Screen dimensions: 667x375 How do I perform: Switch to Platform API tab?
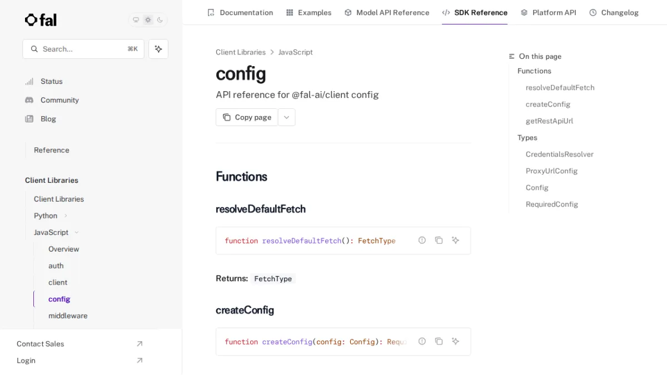click(x=548, y=12)
